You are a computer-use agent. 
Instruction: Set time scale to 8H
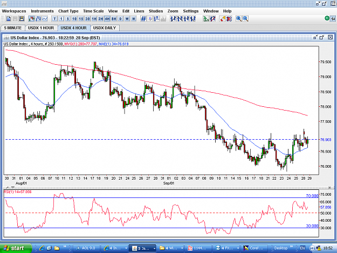(114, 19)
